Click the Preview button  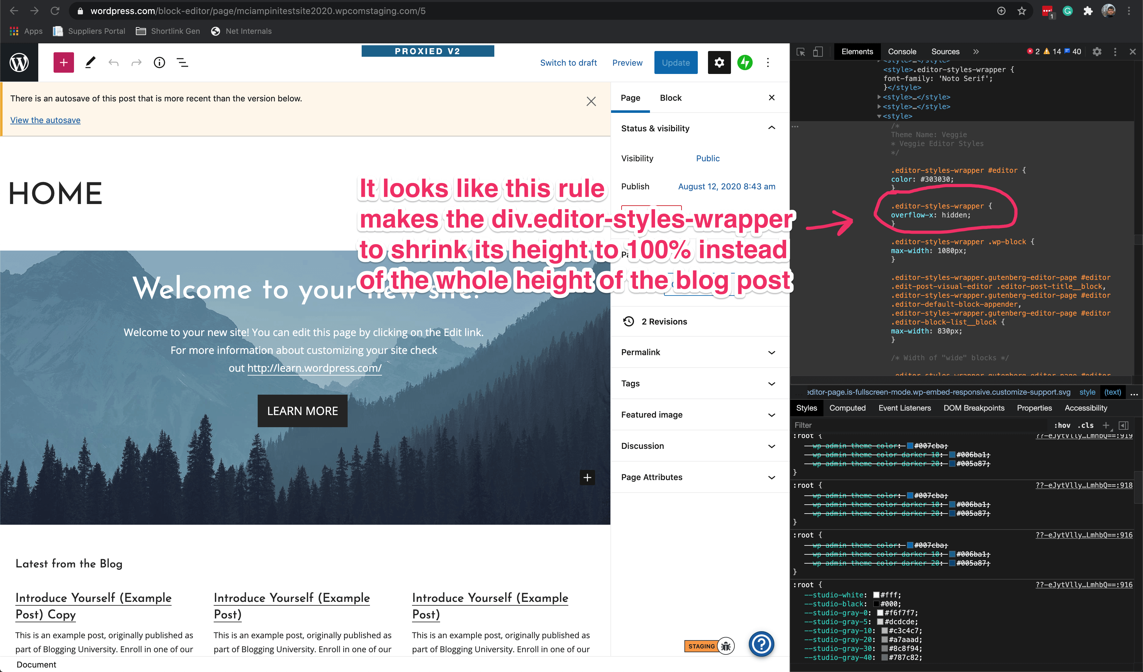click(x=627, y=62)
